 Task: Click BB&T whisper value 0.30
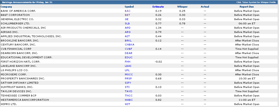point(182,15)
